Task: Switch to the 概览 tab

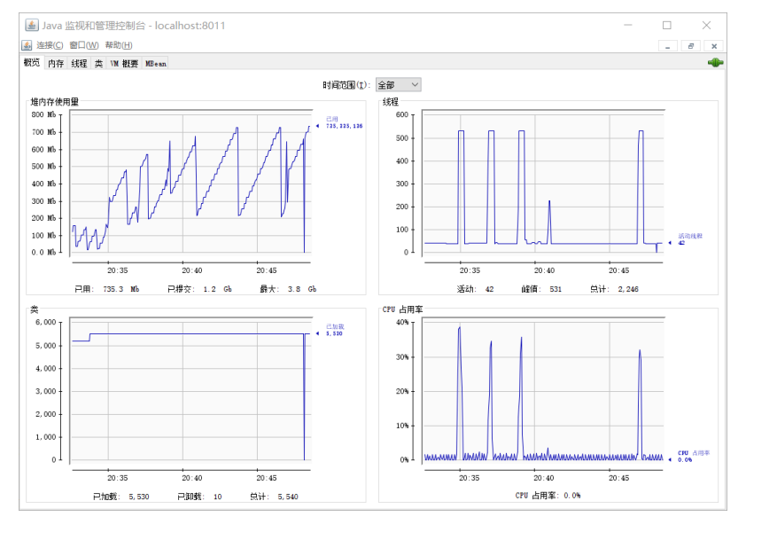Action: click(32, 62)
